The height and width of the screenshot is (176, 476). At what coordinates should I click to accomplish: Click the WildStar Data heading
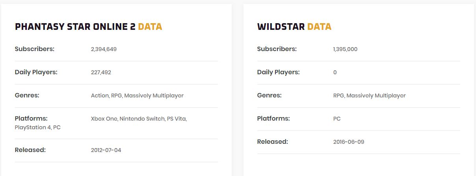(x=294, y=27)
